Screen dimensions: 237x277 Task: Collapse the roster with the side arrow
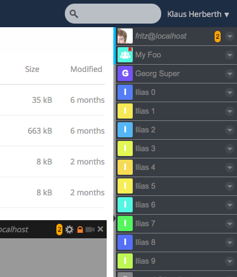pos(115,218)
